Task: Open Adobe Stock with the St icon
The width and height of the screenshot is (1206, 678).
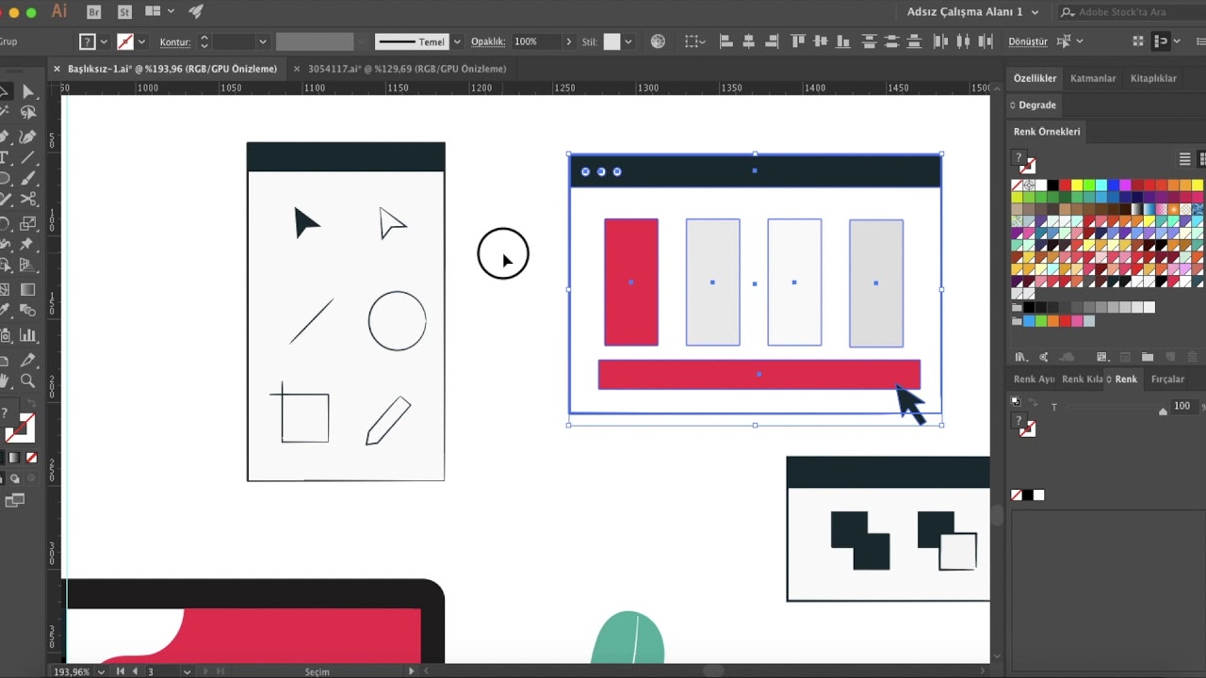Action: [x=125, y=12]
